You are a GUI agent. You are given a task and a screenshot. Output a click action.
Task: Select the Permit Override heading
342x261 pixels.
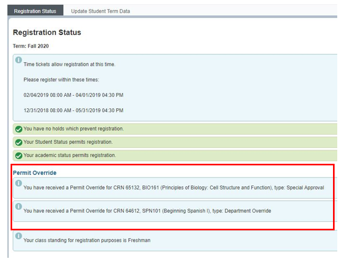click(x=35, y=173)
